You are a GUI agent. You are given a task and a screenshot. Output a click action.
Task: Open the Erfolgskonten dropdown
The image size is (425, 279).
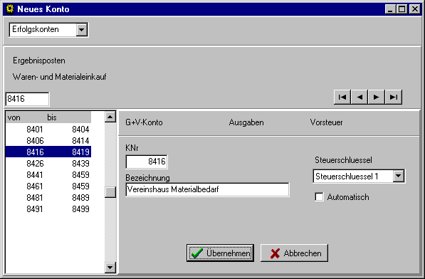click(x=82, y=29)
